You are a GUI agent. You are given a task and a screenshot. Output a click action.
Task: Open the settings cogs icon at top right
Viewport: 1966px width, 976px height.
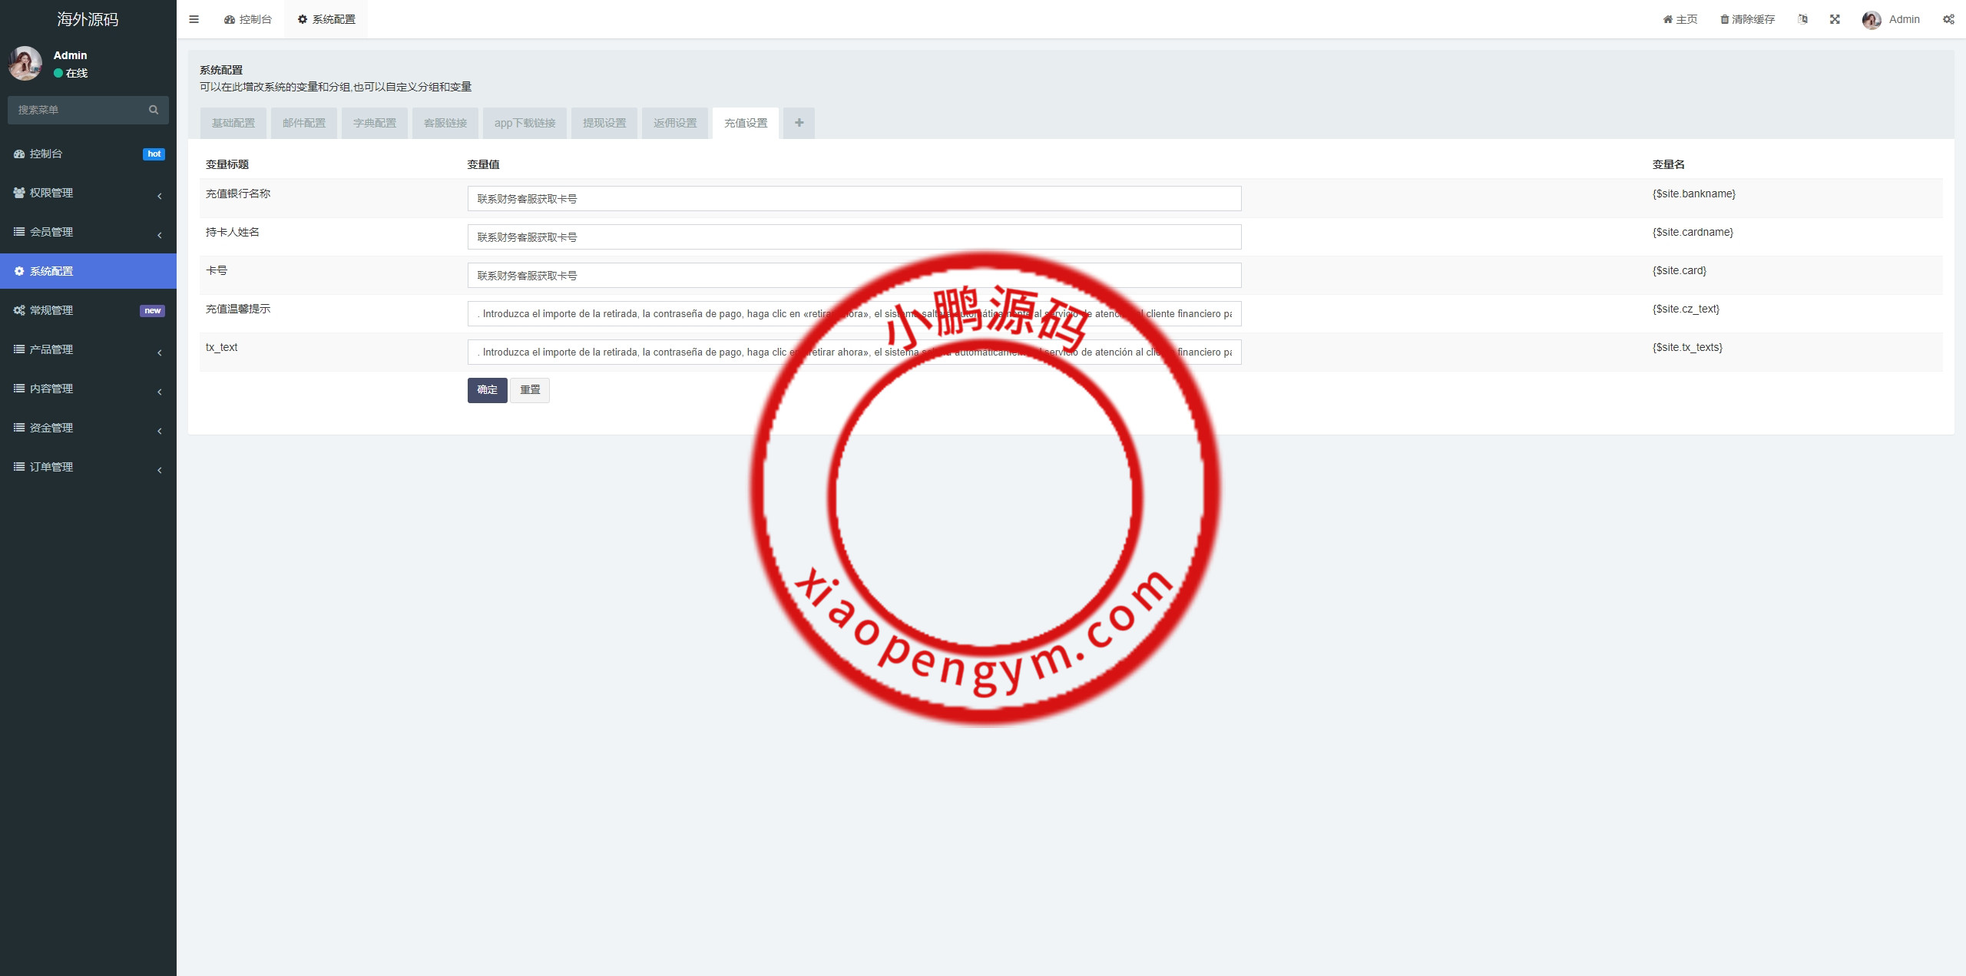pyautogui.click(x=1948, y=19)
